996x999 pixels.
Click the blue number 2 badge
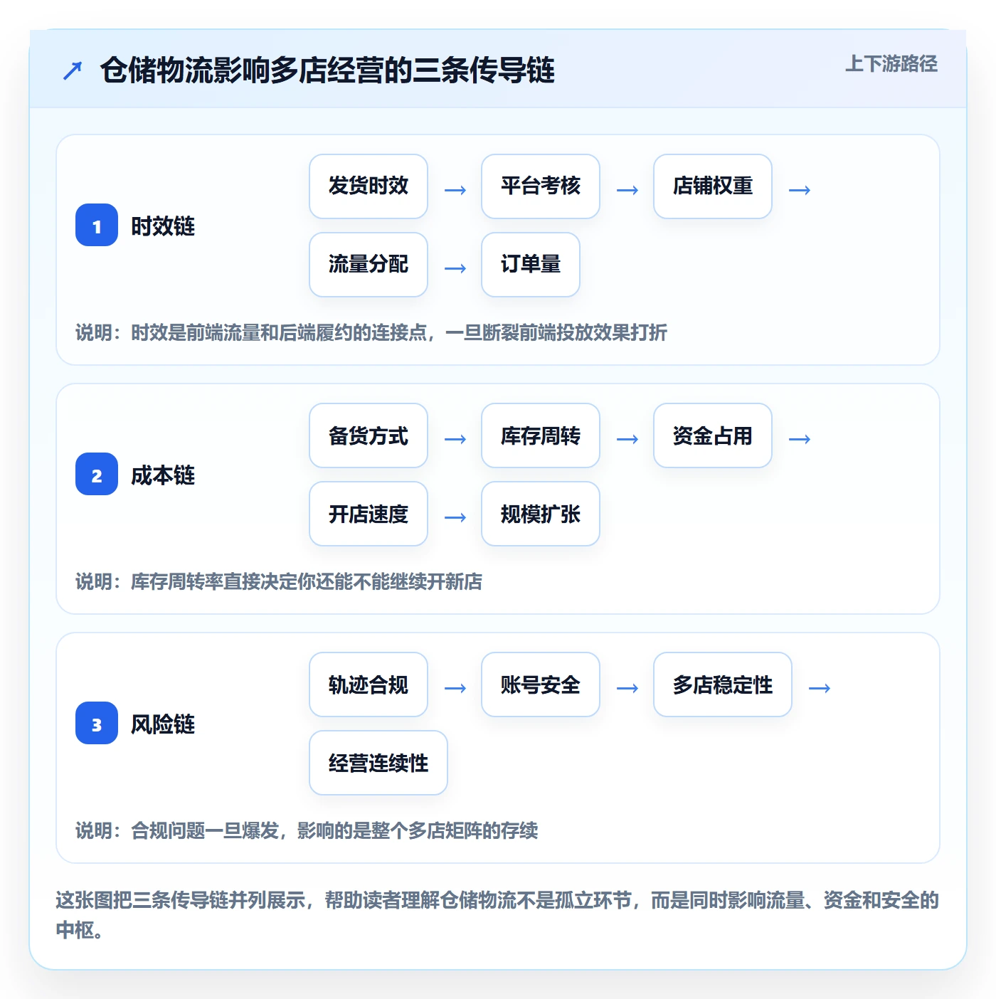pos(97,474)
